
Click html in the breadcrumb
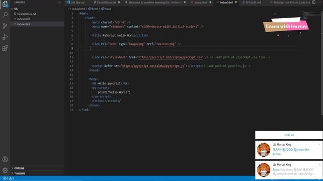95,9
